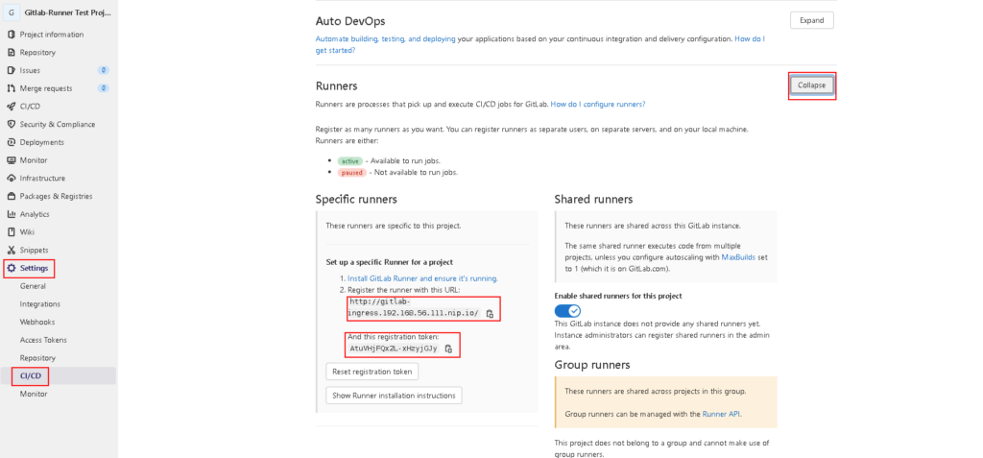Click the Shared runners heading
The image size is (983, 458).
tap(593, 200)
